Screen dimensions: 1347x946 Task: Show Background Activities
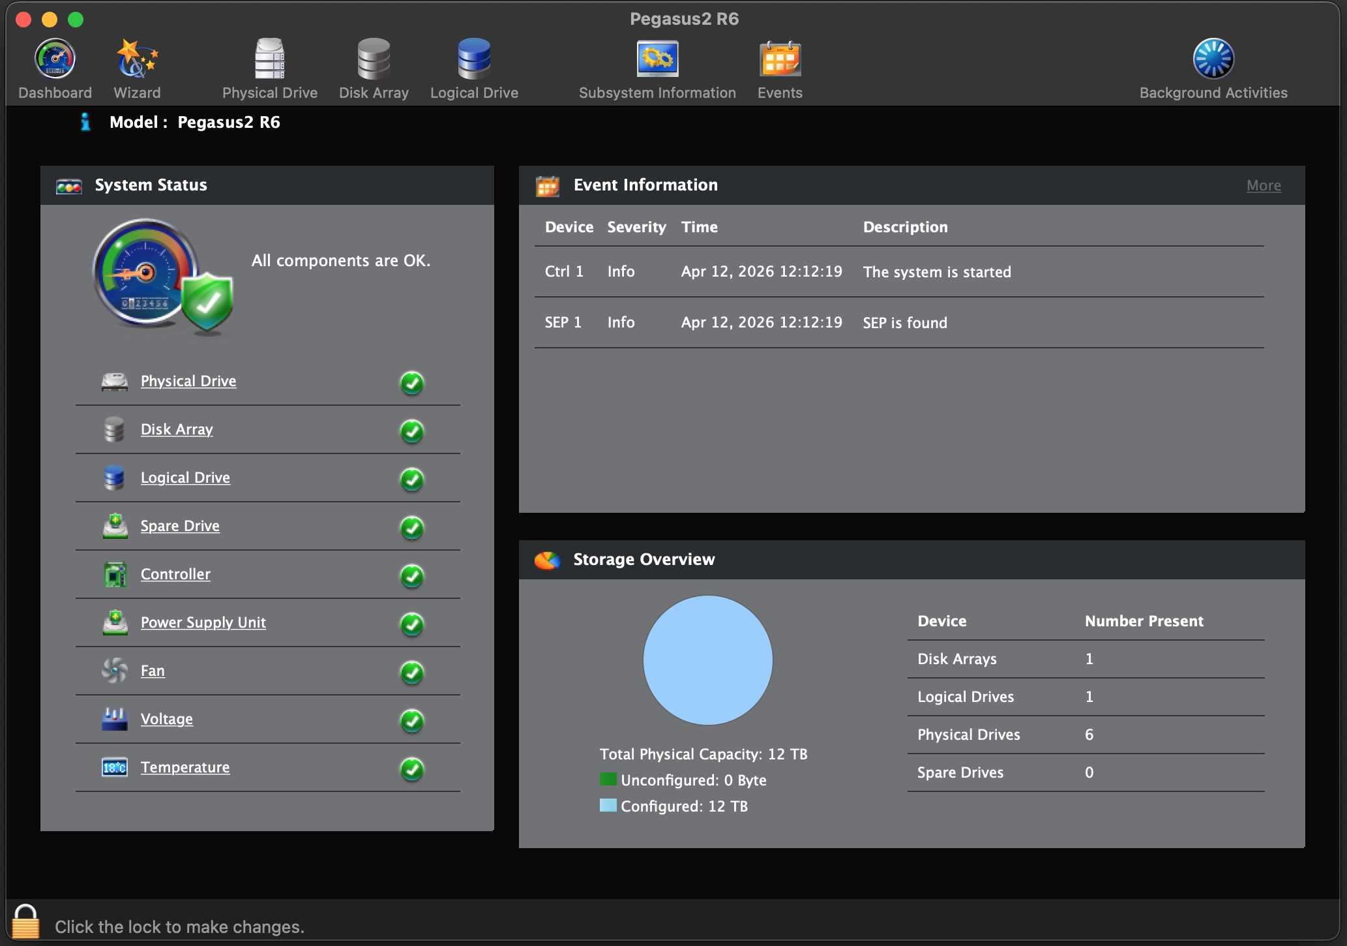[x=1213, y=60]
